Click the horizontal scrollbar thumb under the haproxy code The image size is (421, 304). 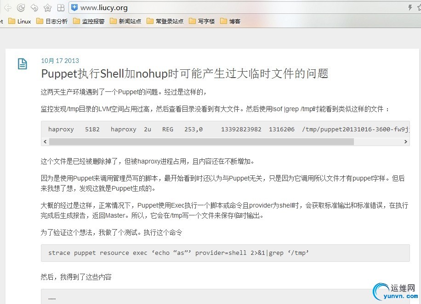point(201,142)
